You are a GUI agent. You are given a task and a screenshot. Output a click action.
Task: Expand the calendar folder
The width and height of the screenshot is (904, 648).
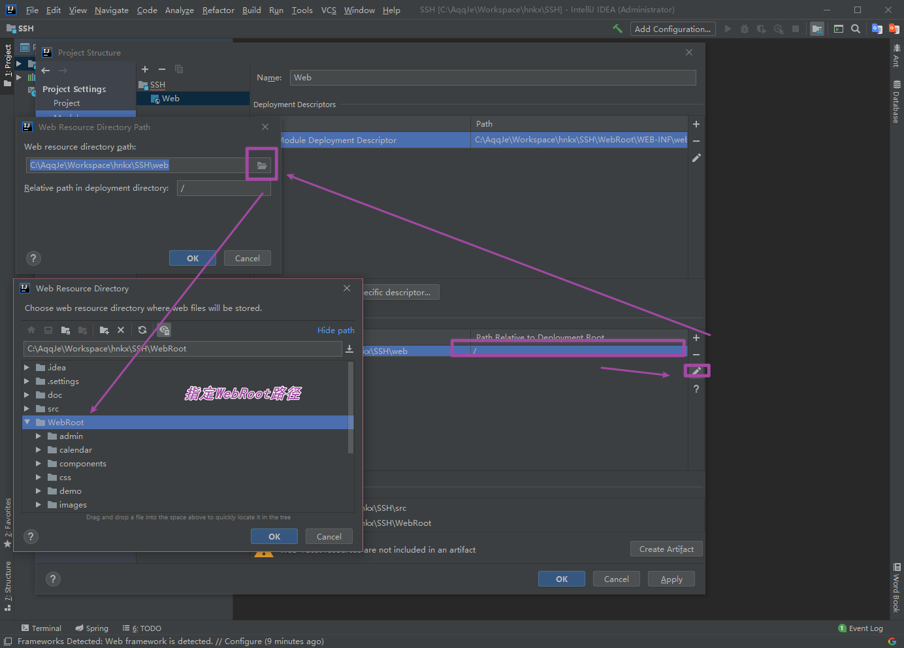(39, 450)
